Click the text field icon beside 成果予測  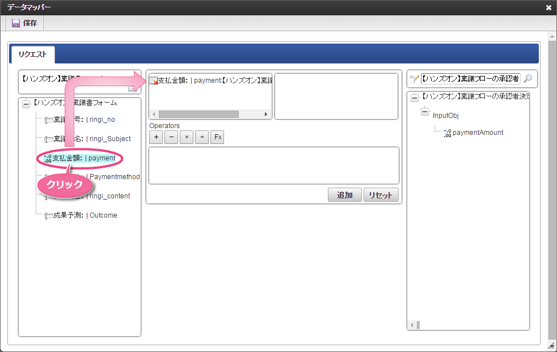(48, 216)
